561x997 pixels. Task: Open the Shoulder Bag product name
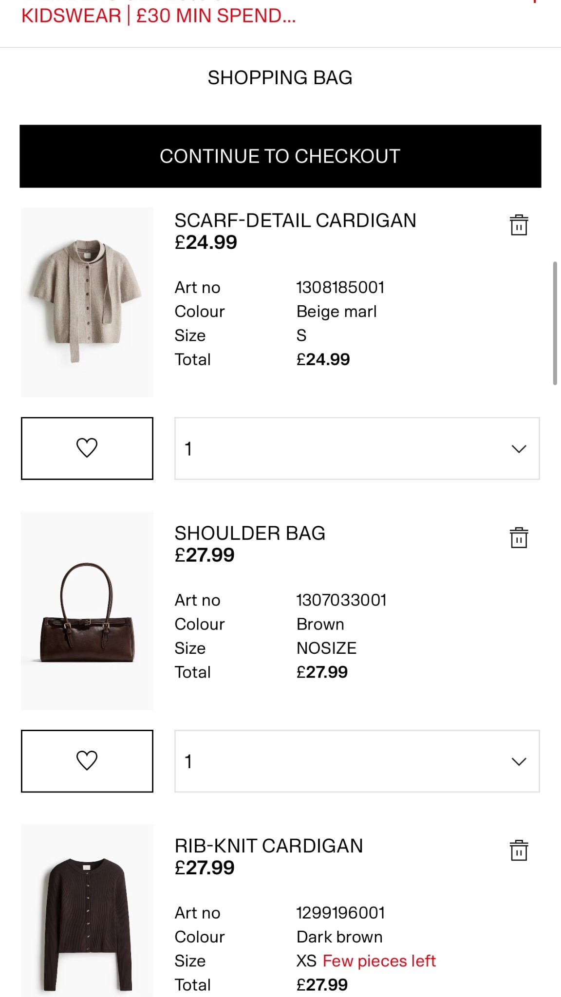pyautogui.click(x=251, y=533)
